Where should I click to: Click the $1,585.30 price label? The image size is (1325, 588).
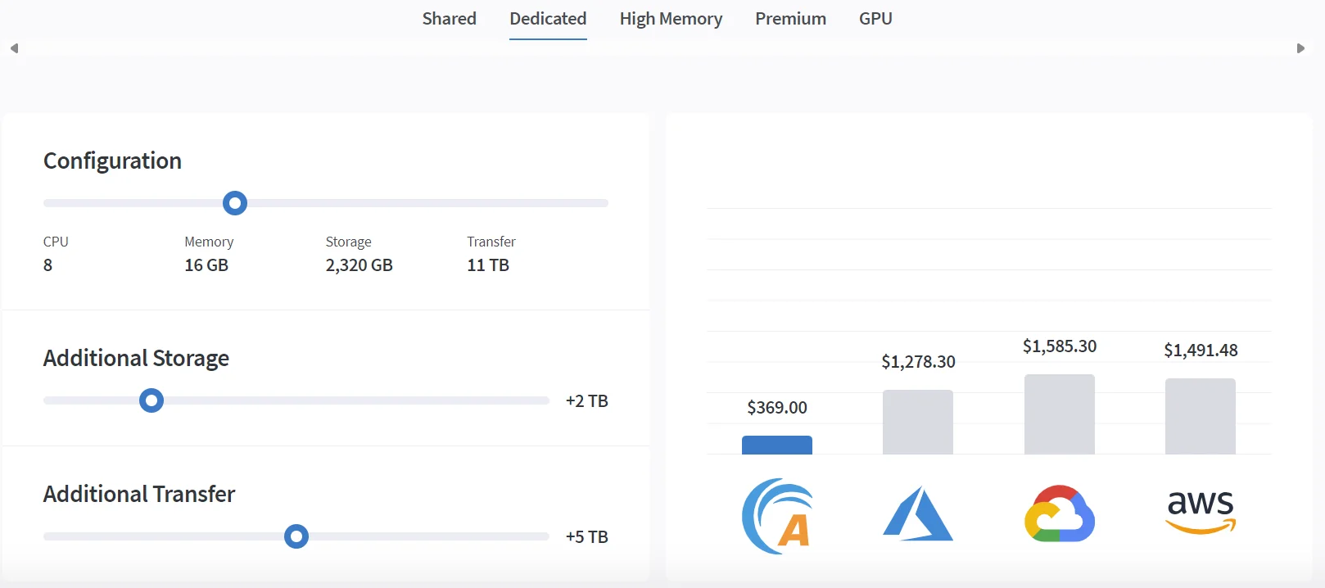coord(1060,346)
